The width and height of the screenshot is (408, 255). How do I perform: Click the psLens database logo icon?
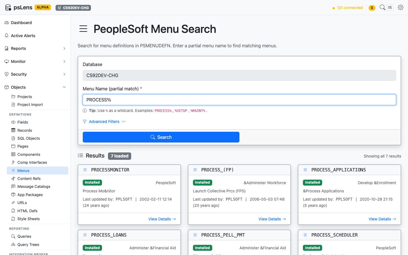click(x=8, y=8)
